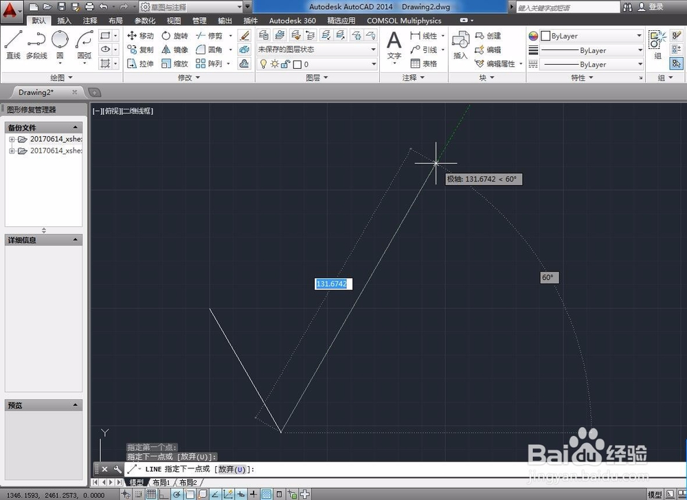This screenshot has height=500, width=687.
Task: Open the 插入 ribbon tab
Action: 64,21
